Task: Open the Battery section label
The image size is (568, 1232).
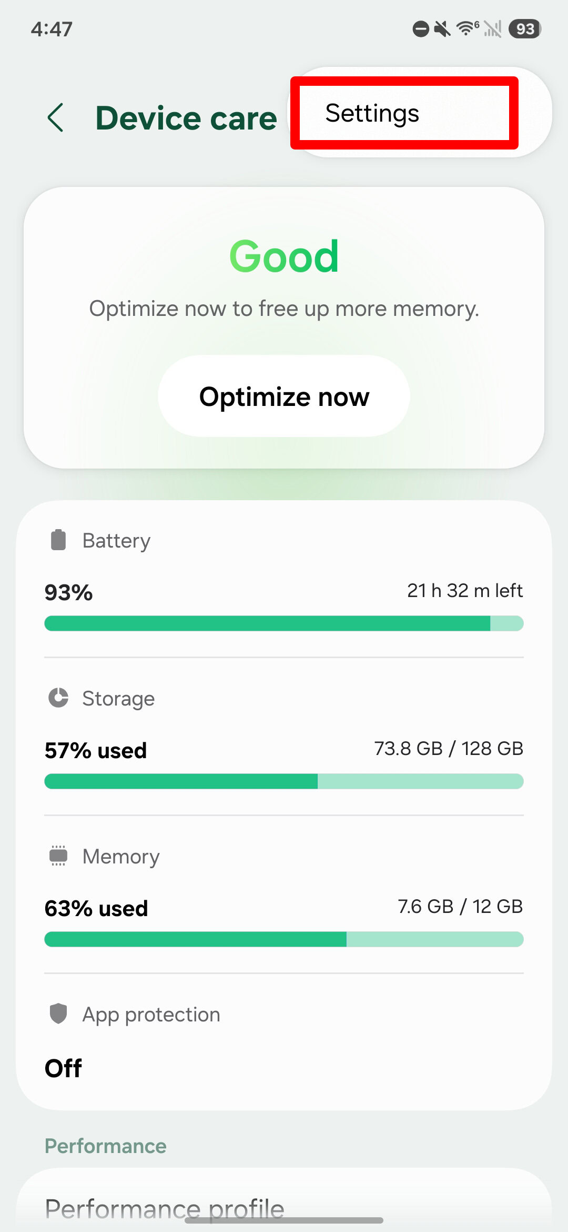Action: [x=116, y=541]
